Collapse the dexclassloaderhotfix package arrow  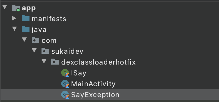tap(44, 61)
